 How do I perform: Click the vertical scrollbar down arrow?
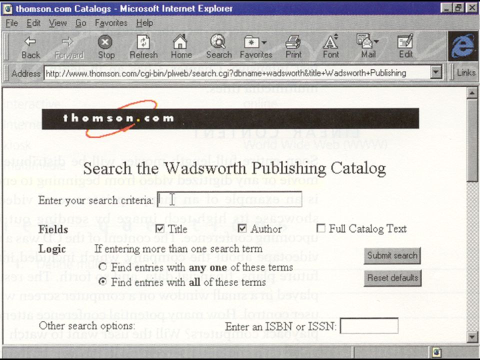pos(472,337)
